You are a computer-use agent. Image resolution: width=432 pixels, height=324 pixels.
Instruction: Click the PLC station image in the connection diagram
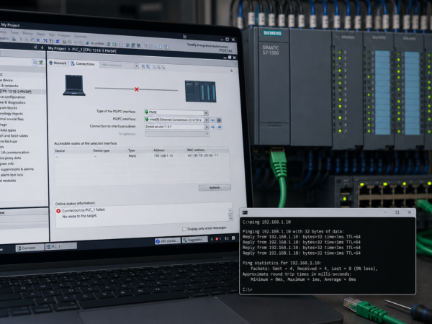201,91
